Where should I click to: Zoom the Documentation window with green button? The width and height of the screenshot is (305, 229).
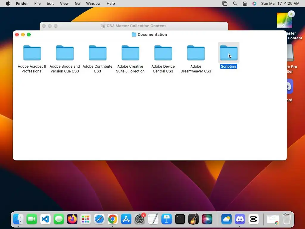(x=29, y=35)
